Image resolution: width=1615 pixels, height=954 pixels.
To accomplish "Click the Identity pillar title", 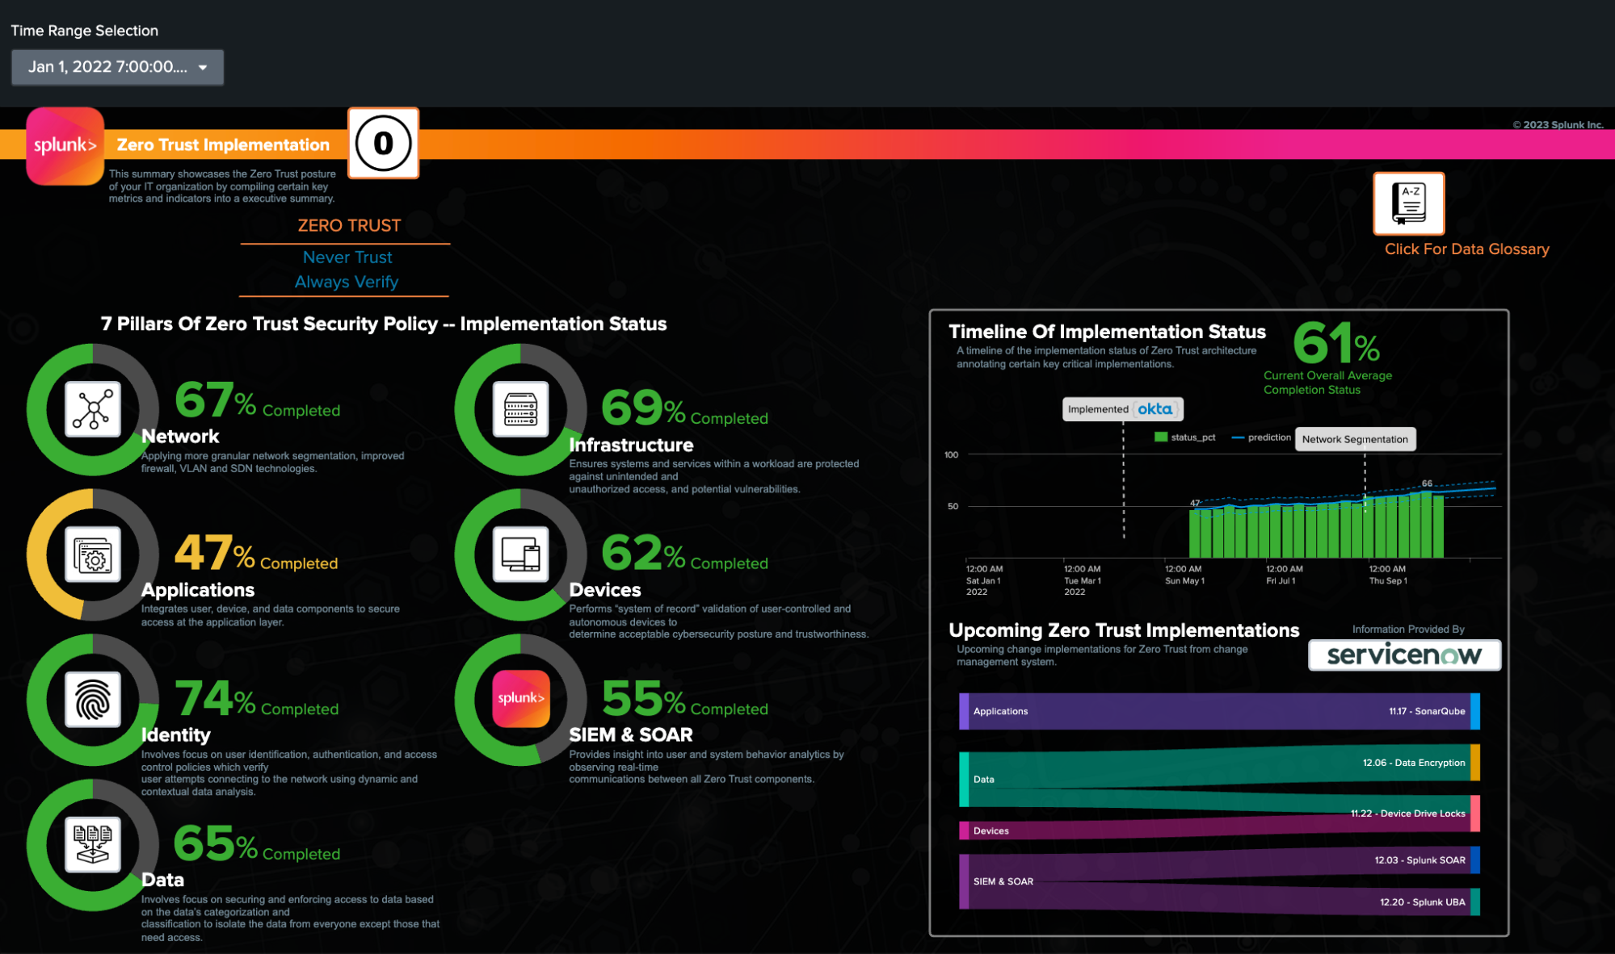I will (x=175, y=735).
